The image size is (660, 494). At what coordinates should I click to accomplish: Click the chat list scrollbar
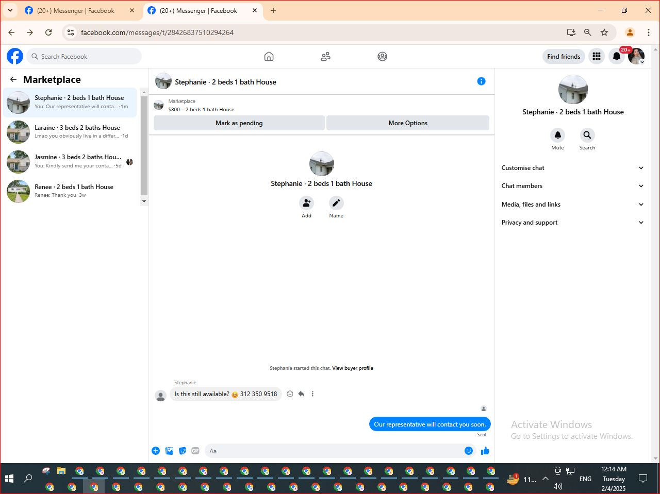[144, 145]
